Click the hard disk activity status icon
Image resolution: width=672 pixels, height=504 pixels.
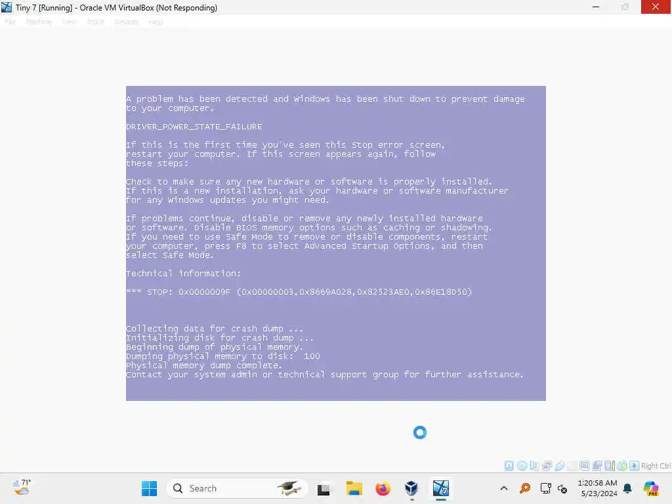tap(509, 466)
